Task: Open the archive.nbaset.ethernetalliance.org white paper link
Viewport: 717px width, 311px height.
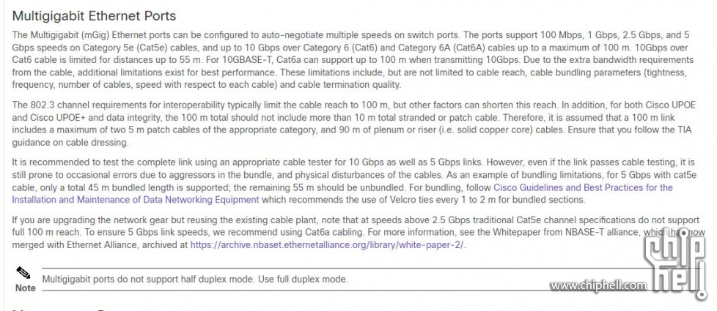Action: click(x=327, y=244)
